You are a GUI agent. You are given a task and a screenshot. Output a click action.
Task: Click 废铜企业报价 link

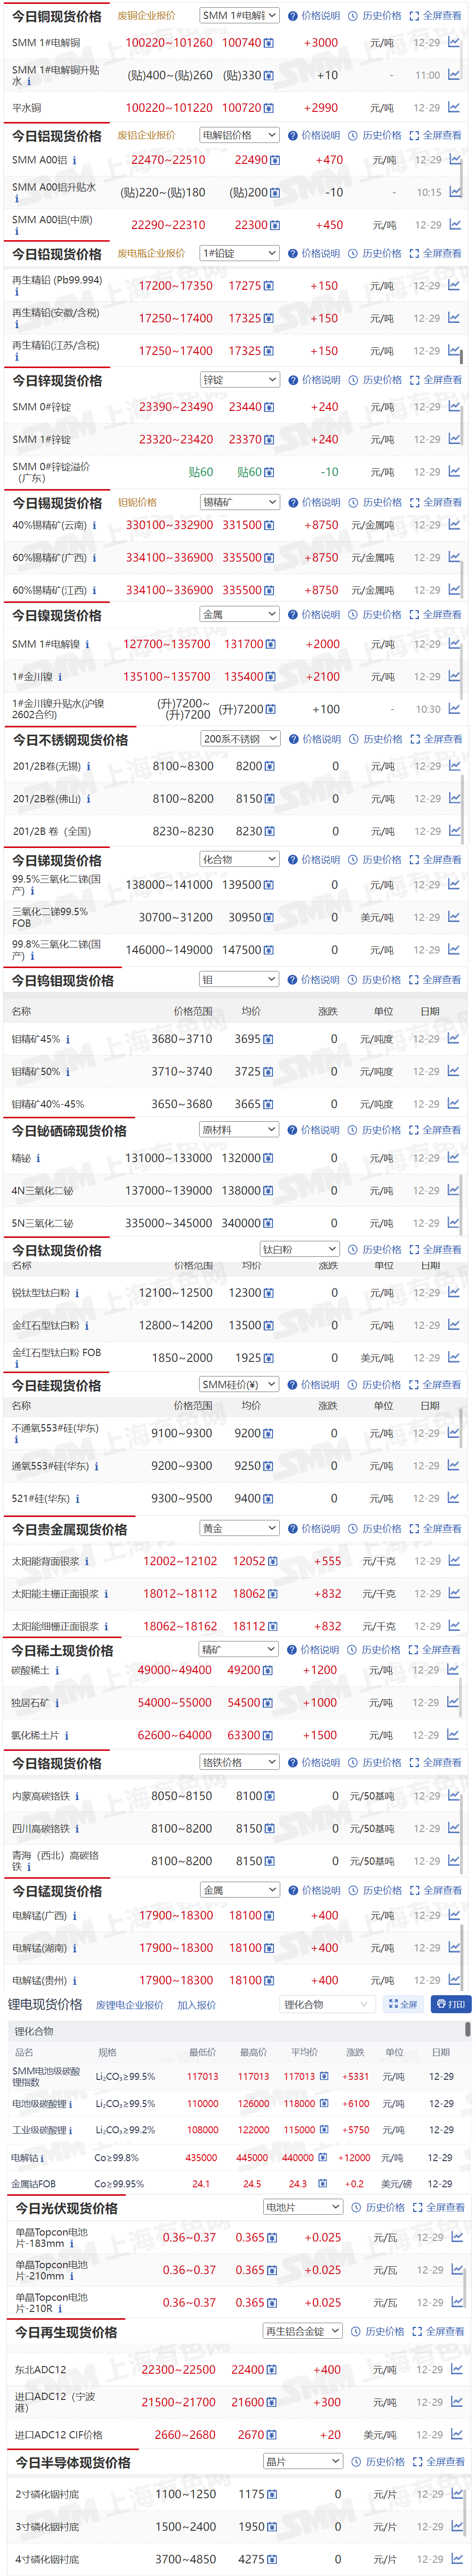147,16
